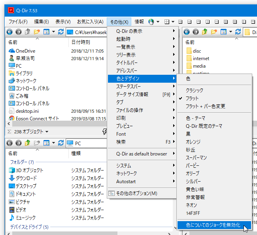
Task: Go up one folder level in top-left pane
Action: coord(28,32)
